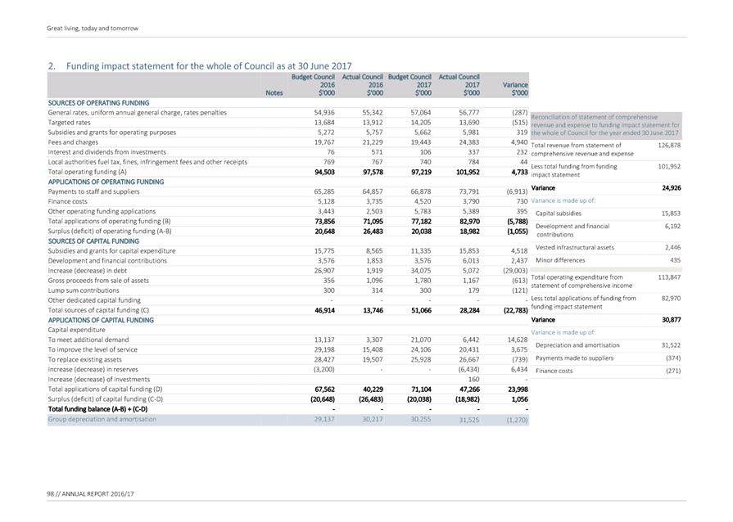Select 'Other operating funding applications' label
The height and width of the screenshot is (522, 733).
(x=102, y=211)
